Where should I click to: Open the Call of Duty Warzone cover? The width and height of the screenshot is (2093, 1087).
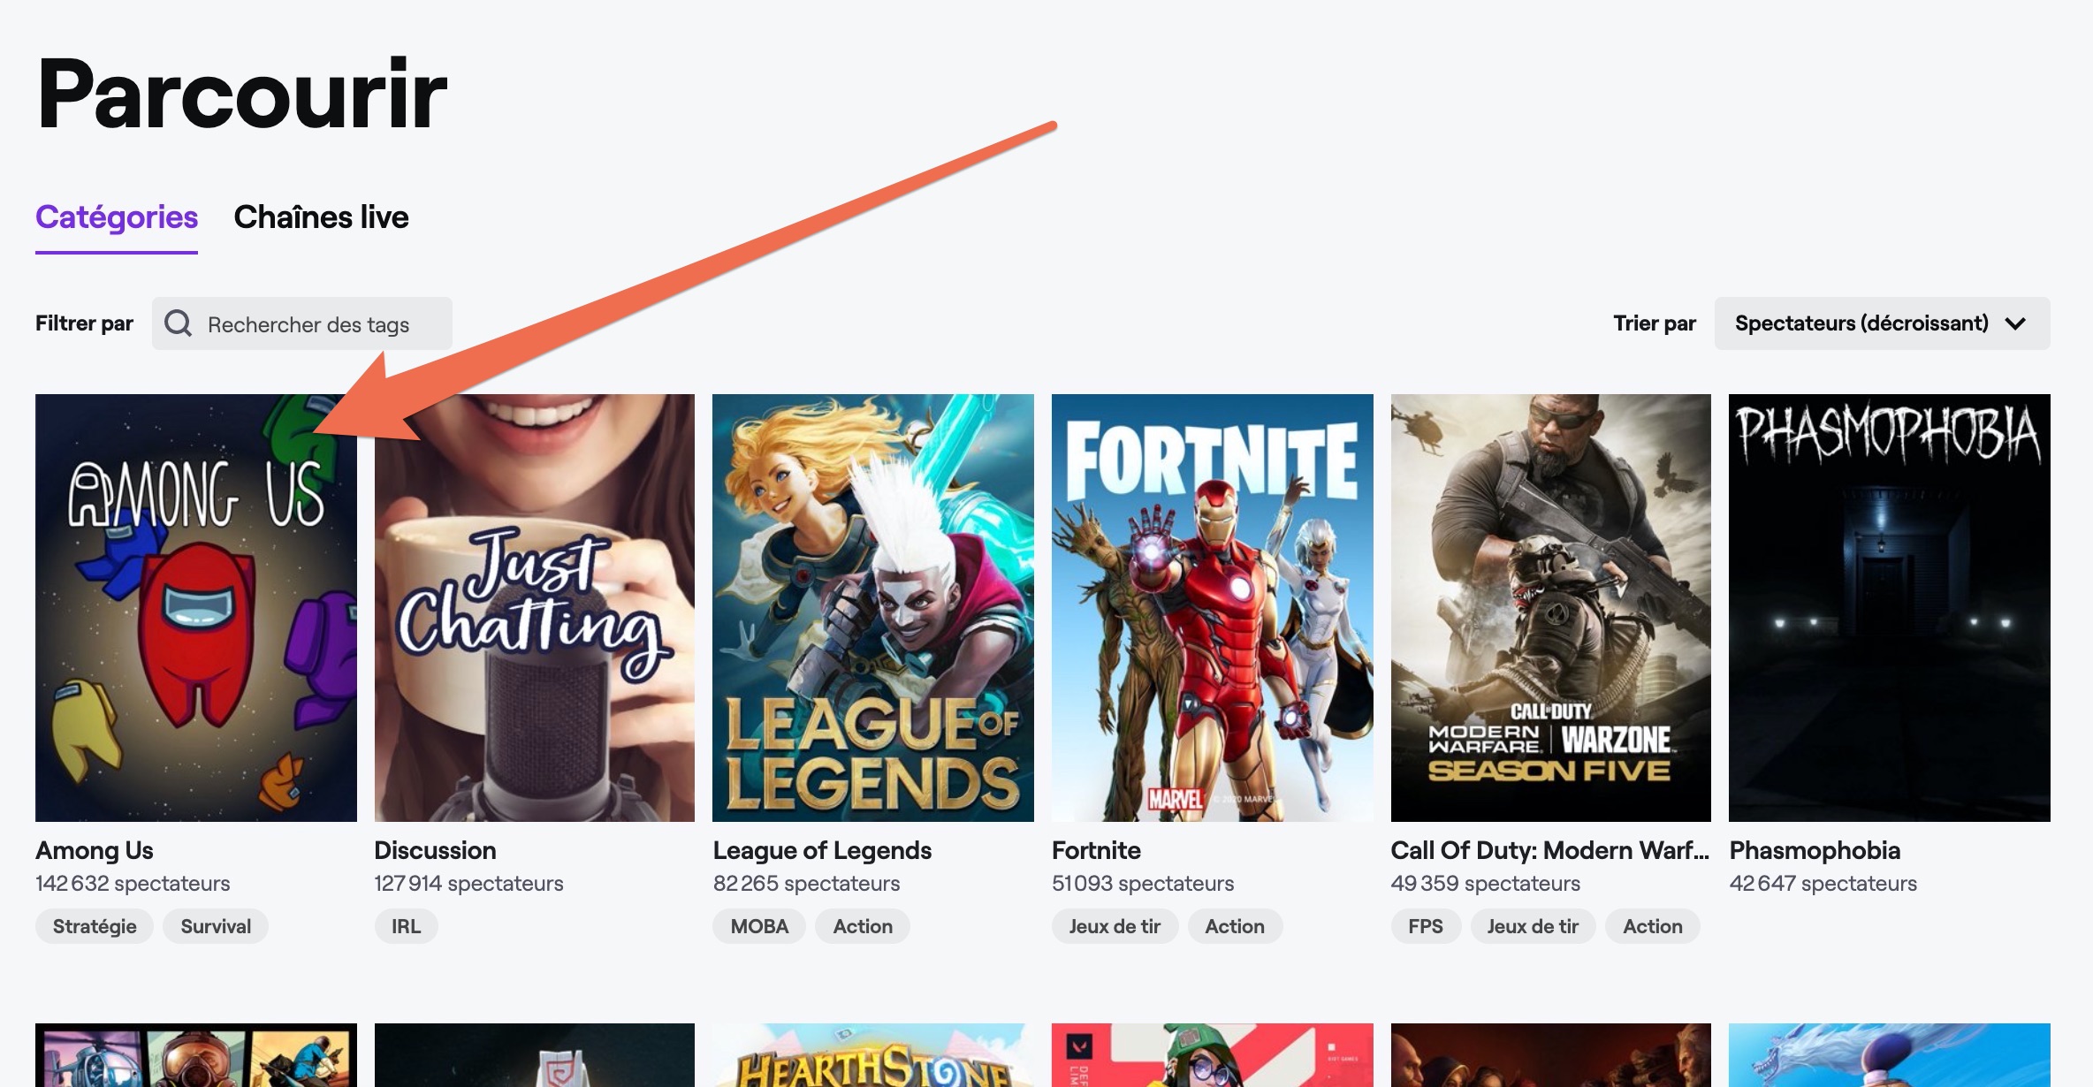(x=1551, y=608)
